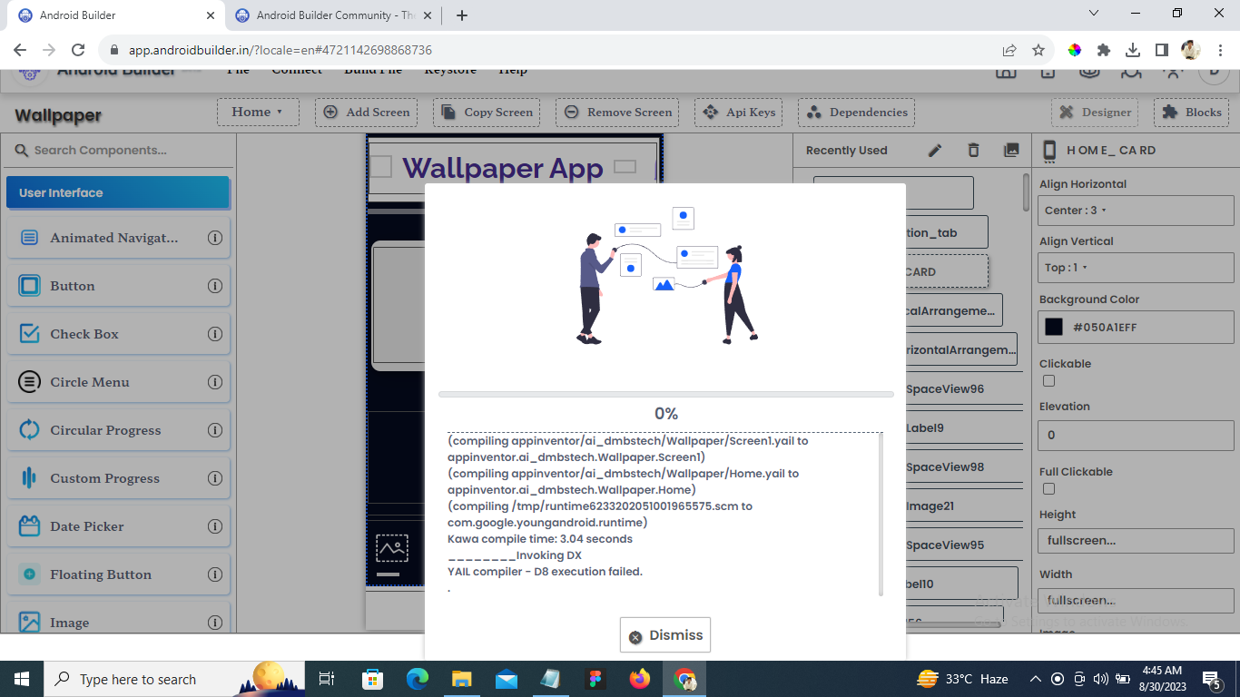1240x697 pixels.
Task: Select the Image component
Action: point(118,621)
